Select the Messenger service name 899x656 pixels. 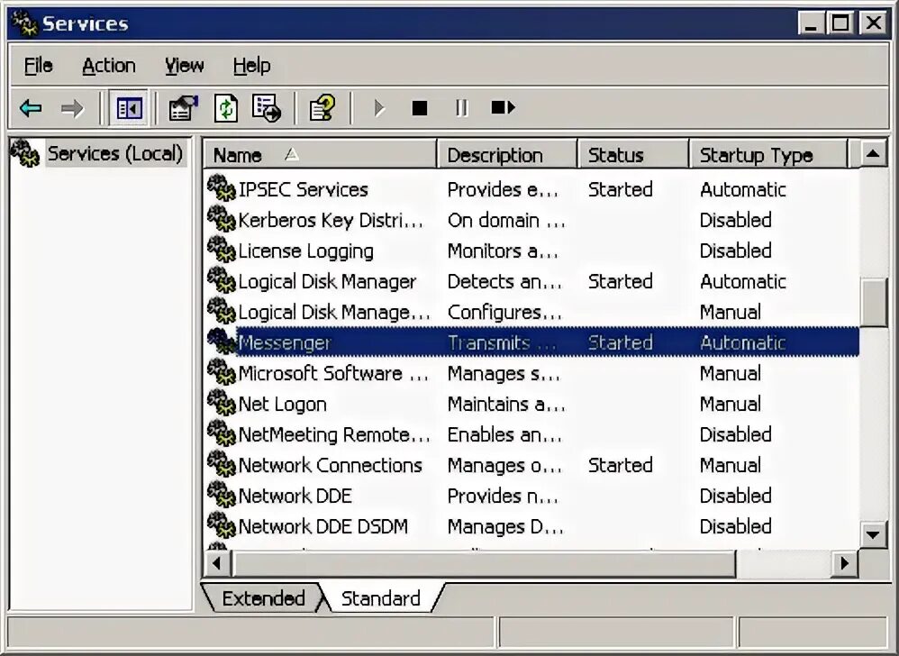(x=285, y=343)
